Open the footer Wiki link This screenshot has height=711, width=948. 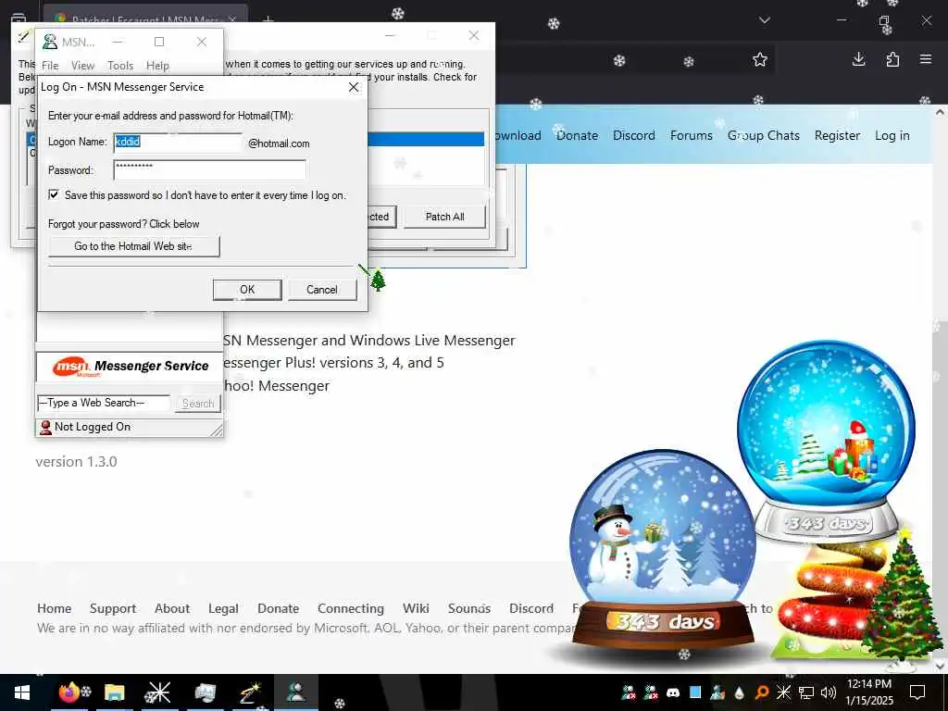416,608
